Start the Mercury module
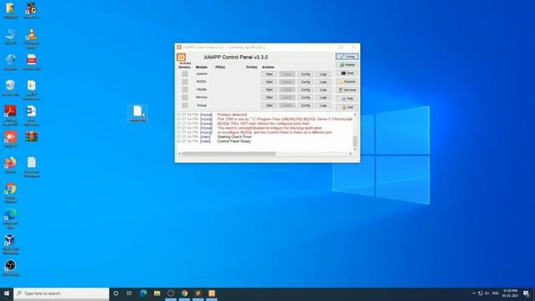The width and height of the screenshot is (535, 301). (269, 98)
